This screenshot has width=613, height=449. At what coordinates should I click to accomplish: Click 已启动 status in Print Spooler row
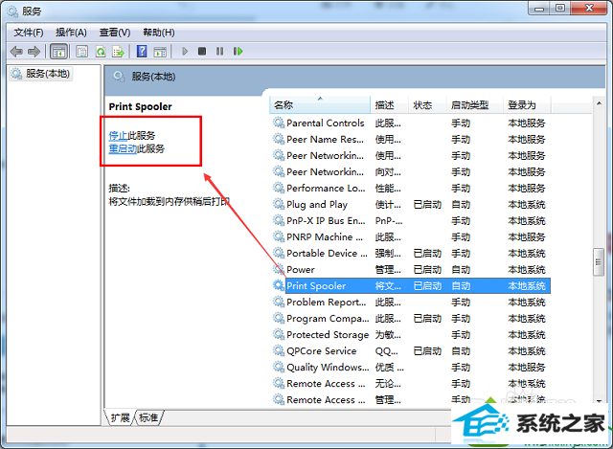pos(427,286)
